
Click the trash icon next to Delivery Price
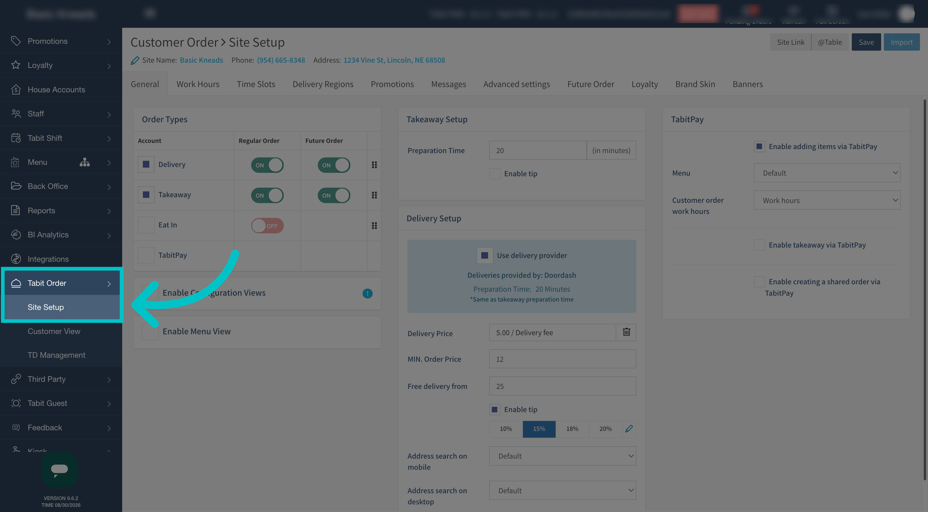pos(627,332)
